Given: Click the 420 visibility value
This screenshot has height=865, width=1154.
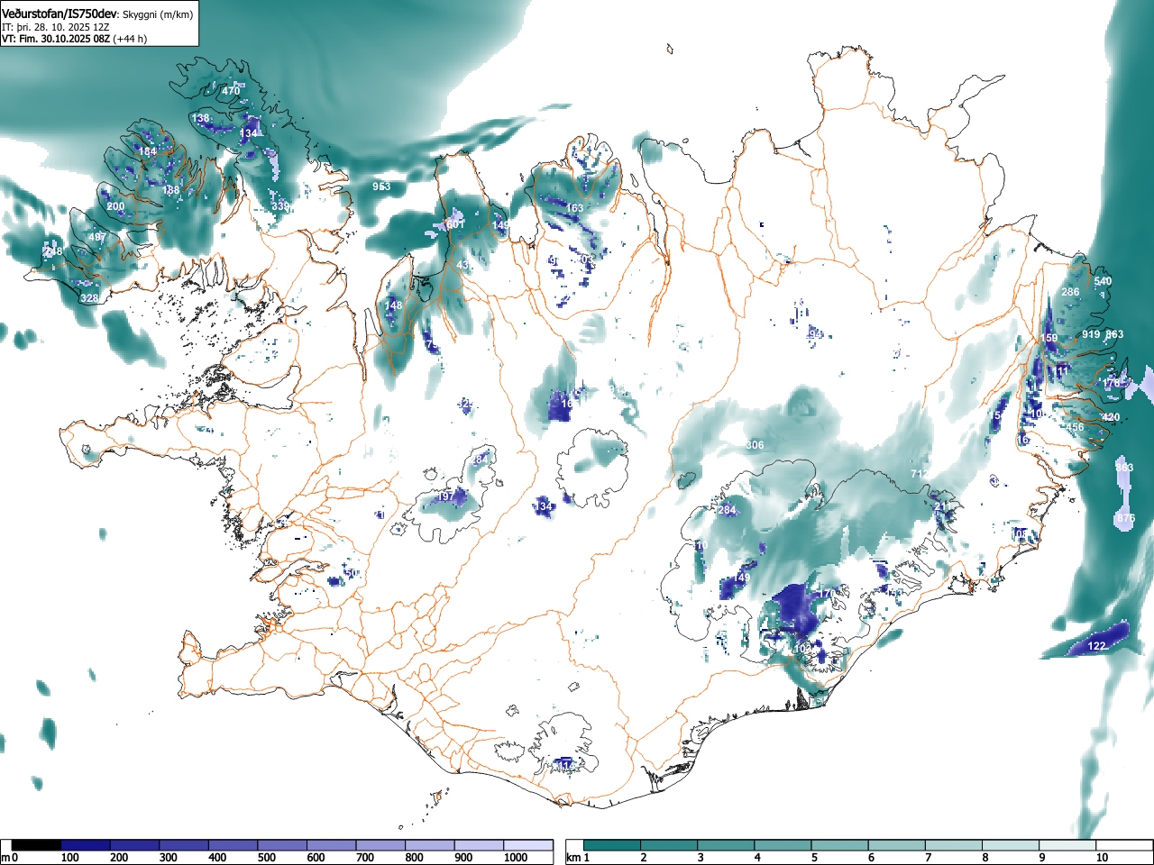Looking at the screenshot, I should pyautogui.click(x=1110, y=417).
